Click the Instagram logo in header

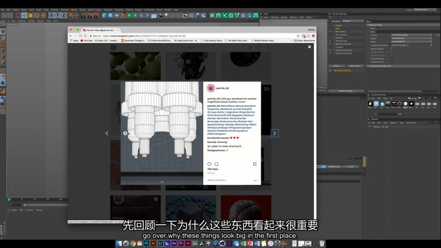[113, 47]
